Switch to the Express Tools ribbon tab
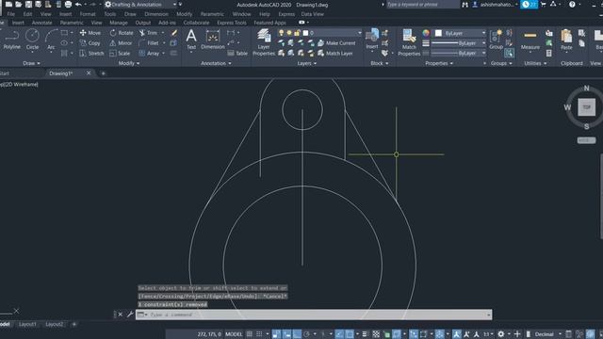The image size is (603, 339). click(232, 23)
